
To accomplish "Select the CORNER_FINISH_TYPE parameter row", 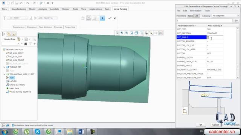I will click(200, 61).
